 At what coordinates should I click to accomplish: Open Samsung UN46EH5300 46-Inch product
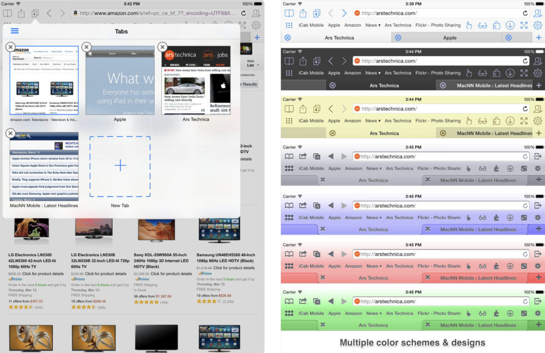226,258
